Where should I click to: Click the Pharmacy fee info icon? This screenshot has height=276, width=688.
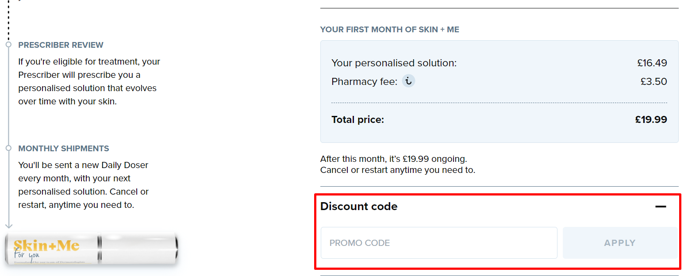[408, 81]
